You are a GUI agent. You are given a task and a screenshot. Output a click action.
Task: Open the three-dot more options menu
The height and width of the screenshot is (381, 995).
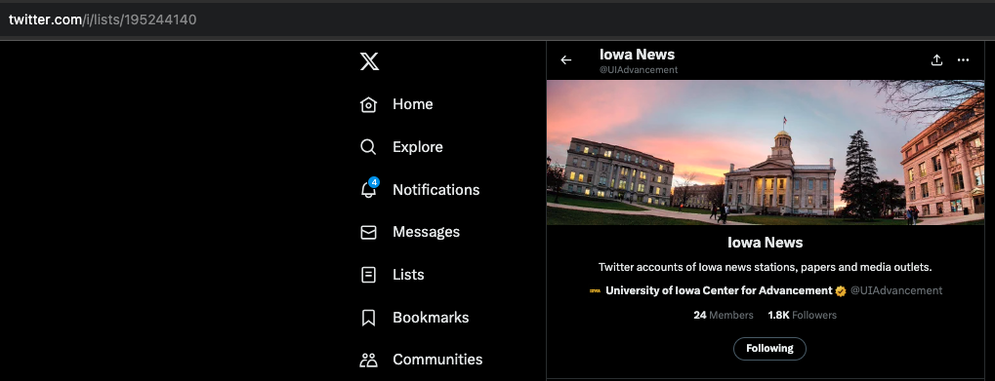pos(964,60)
